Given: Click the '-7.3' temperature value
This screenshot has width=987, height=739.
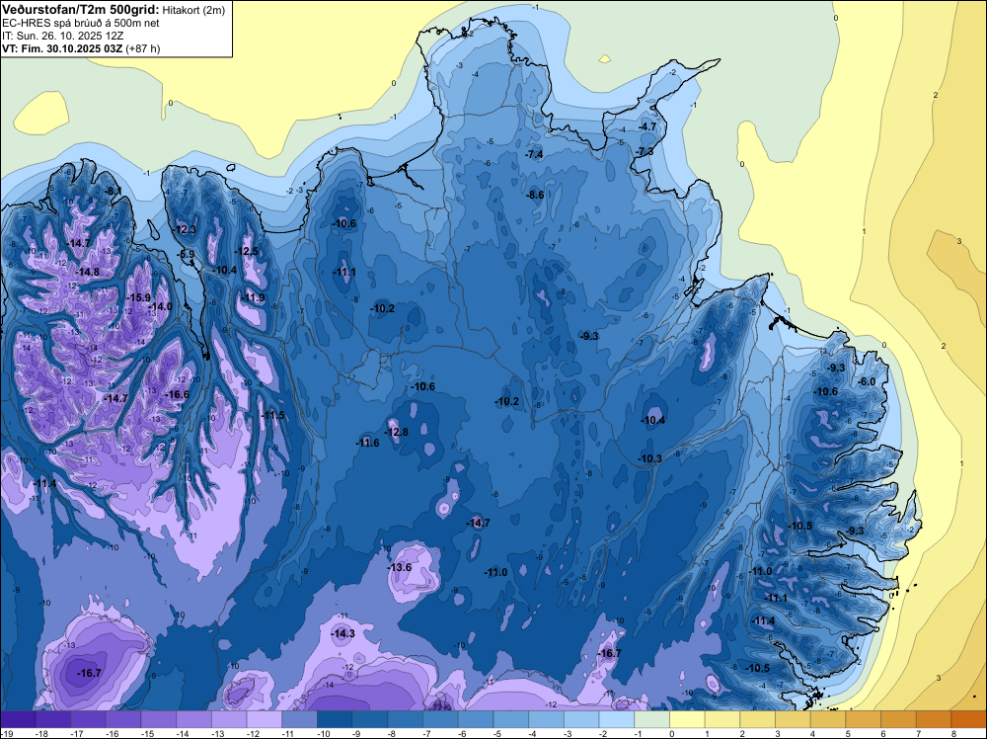Looking at the screenshot, I should tap(645, 152).
